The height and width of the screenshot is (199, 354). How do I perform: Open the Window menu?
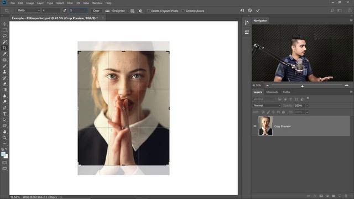click(97, 3)
